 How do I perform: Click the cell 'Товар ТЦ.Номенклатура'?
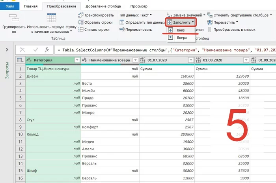pos(53,69)
